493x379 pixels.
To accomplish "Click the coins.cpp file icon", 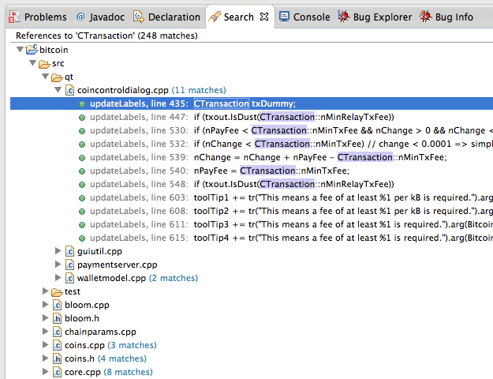I will coord(57,345).
